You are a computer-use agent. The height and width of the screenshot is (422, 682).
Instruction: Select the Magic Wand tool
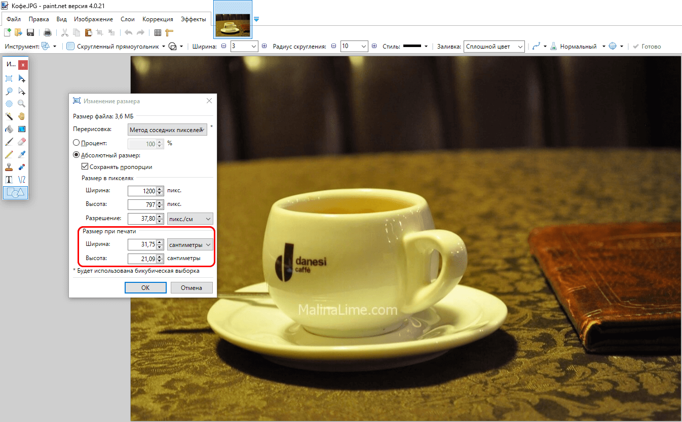pos(9,116)
